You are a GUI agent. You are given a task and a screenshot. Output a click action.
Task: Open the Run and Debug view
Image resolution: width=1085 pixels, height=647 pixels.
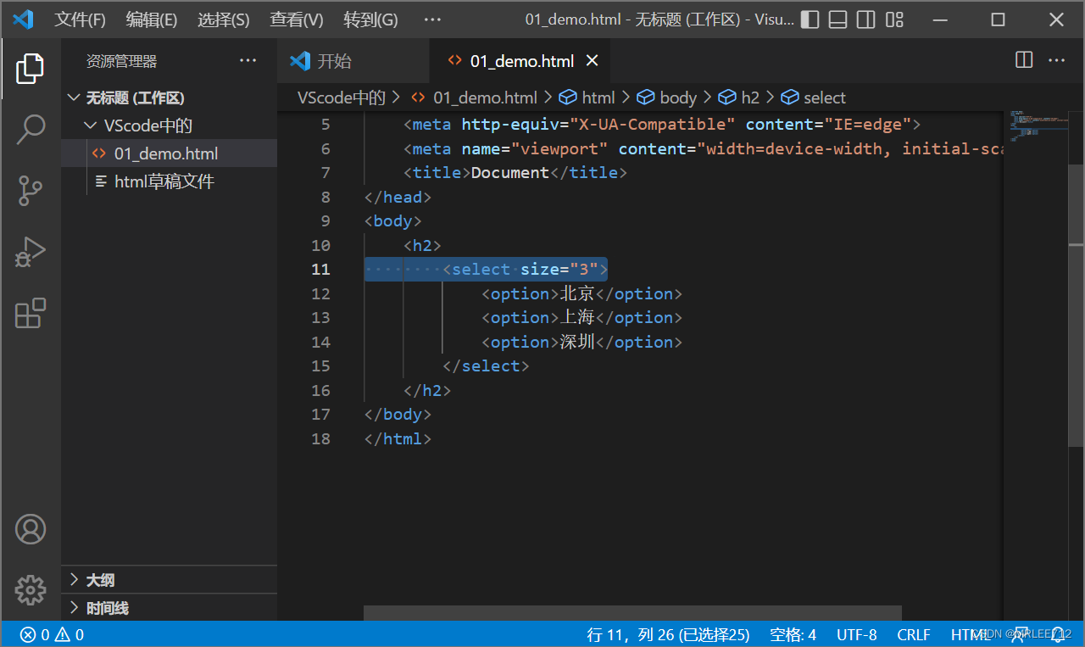[30, 252]
